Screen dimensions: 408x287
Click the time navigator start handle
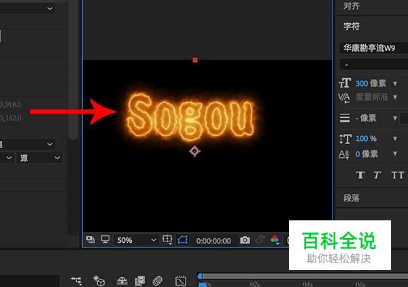200,276
